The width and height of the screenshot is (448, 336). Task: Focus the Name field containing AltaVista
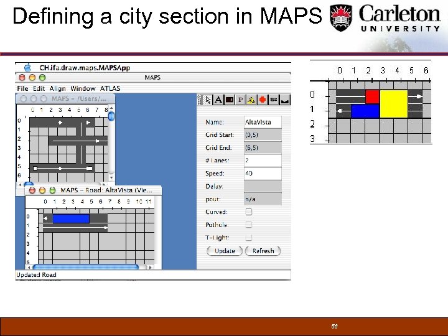pyautogui.click(x=263, y=122)
